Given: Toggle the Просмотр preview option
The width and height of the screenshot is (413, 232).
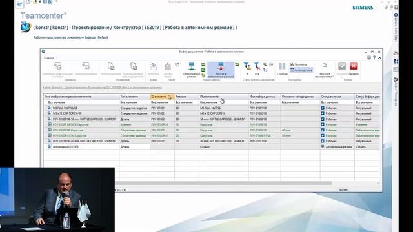Looking at the screenshot, I should pyautogui.click(x=299, y=64).
